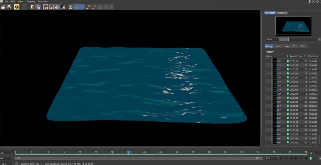Image resolution: width=321 pixels, height=165 pixels.
Task: Toggle the green indicator beside playback controls
Action: (x=311, y=158)
